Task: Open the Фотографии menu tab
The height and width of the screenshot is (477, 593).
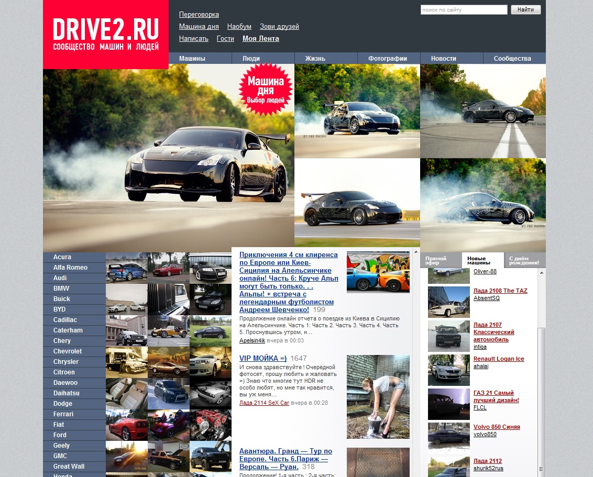Action: click(389, 58)
